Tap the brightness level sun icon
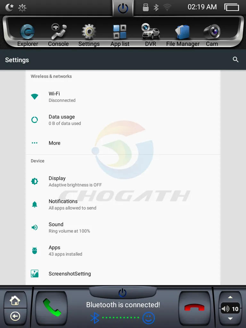Viewport: 246px width, 328px height. (22, 8)
